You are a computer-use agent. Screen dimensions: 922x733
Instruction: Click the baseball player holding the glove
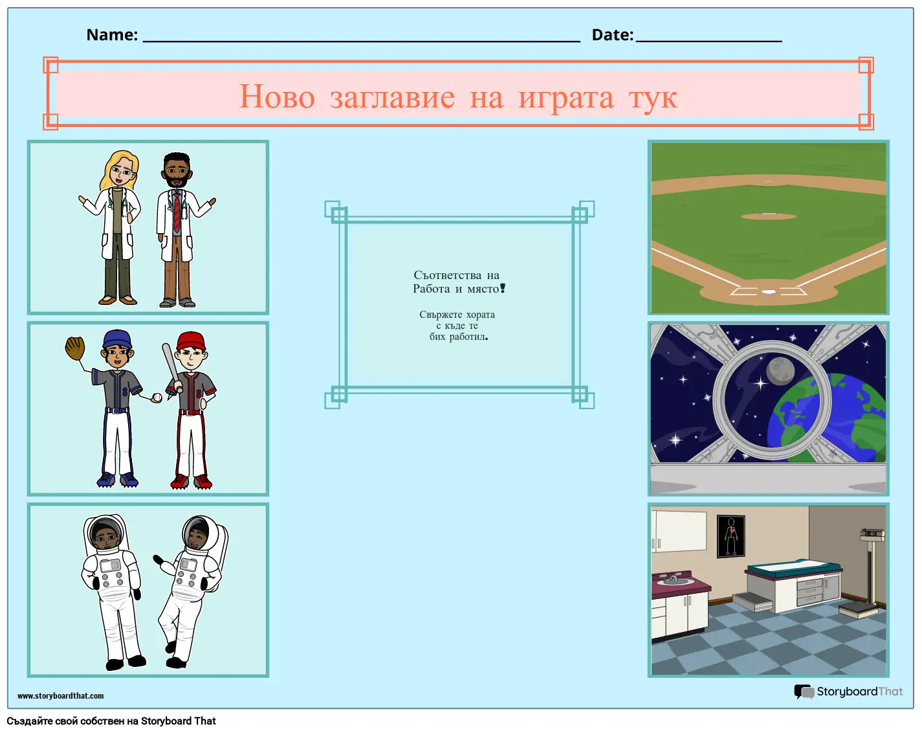(115, 408)
